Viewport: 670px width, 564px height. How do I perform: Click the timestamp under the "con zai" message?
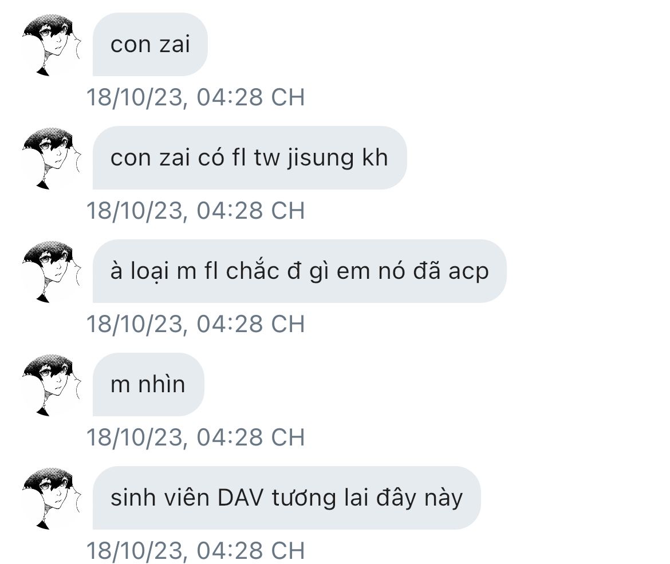pyautogui.click(x=196, y=97)
